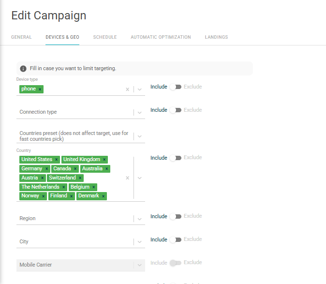
Task: Toggle City Include/Exclude switch
Action: point(175,239)
